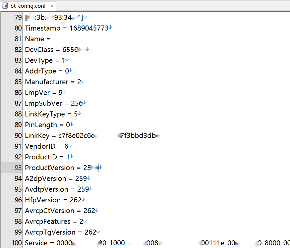Click the 'LinkKeyType = 5' line
290x248 pixels.
click(51, 114)
